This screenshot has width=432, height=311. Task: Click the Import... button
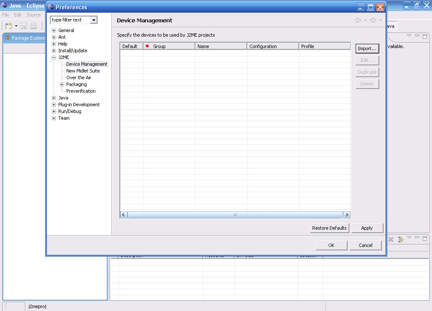coord(367,48)
